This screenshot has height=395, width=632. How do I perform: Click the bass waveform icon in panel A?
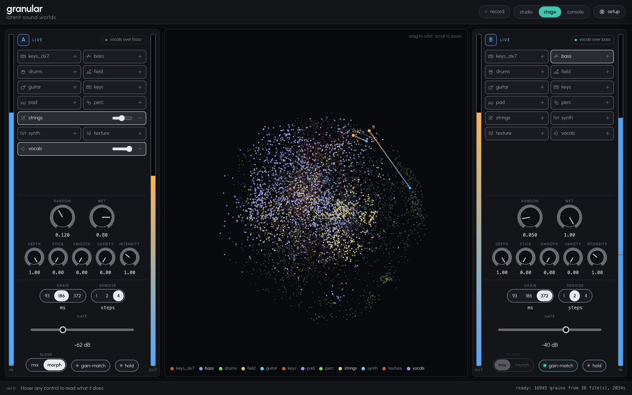click(x=89, y=56)
